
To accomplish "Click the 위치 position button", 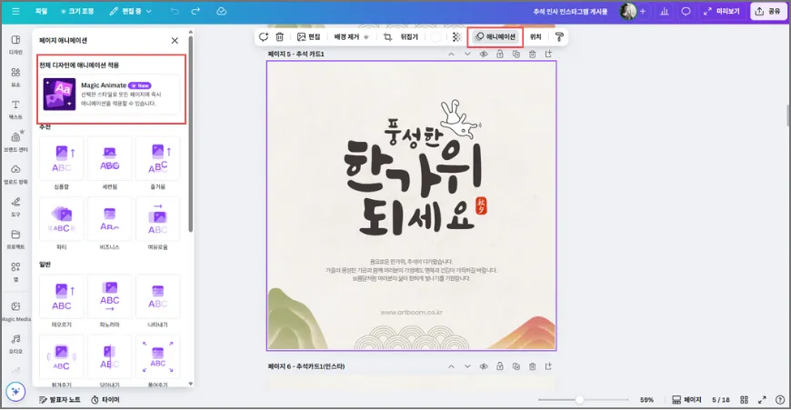I will pos(536,36).
